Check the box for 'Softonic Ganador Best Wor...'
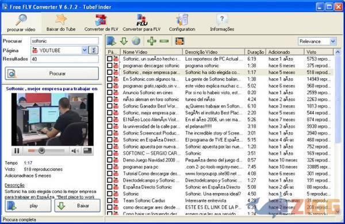 pyautogui.click(x=110, y=106)
